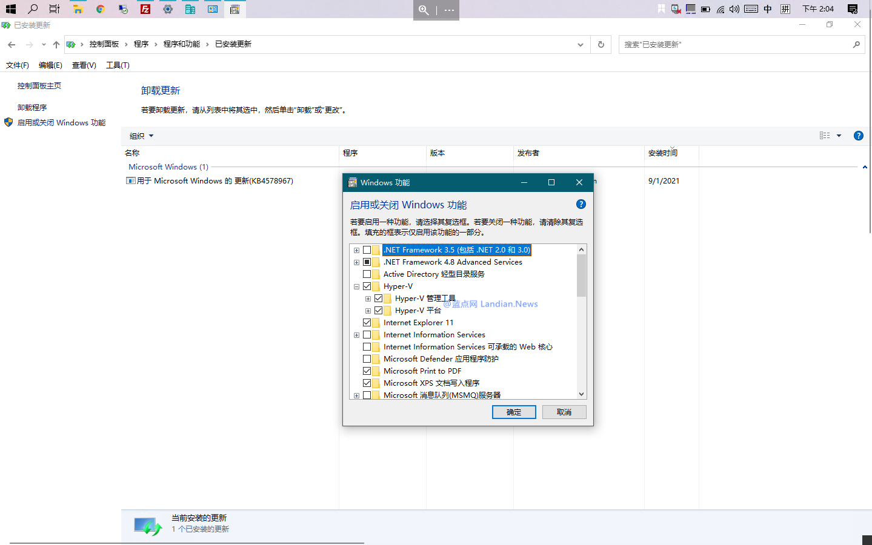Open taskbar search magnifier icon
The image size is (872, 545).
pyautogui.click(x=33, y=9)
